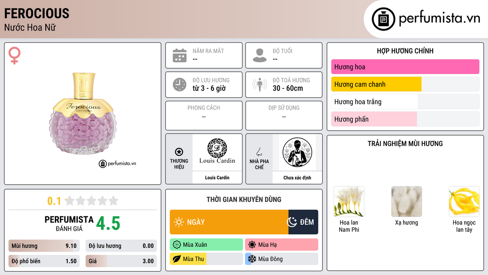Image resolution: width=488 pixels, height=275 pixels.
Task: Click the perfumista.vn site name text
Action: pyautogui.click(x=439, y=18)
